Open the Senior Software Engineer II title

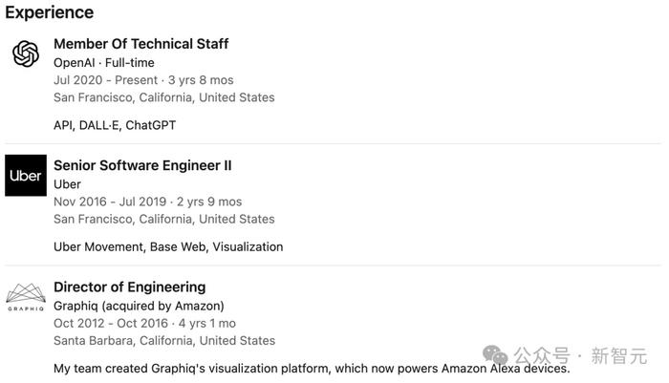click(142, 165)
